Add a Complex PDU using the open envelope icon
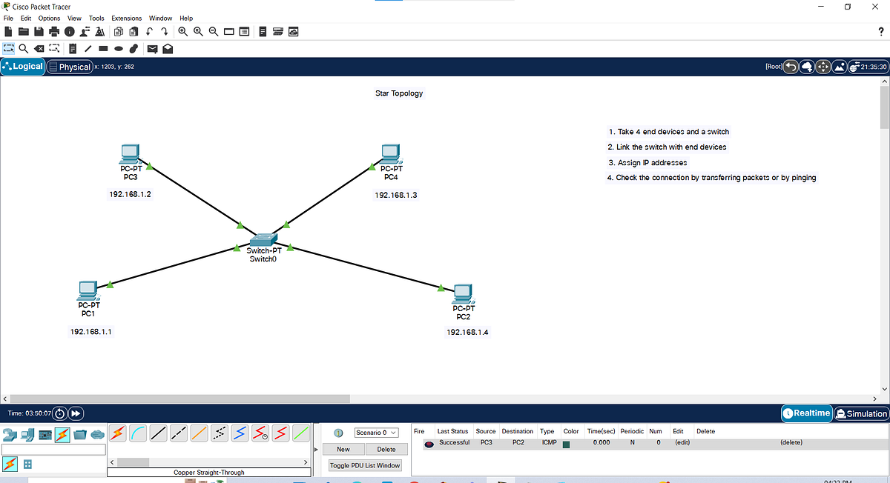Screen dimensions: 890x483 coord(168,48)
